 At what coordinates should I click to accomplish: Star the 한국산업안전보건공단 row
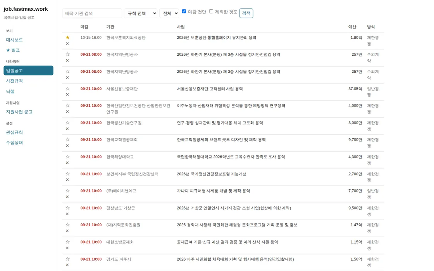[67, 105]
